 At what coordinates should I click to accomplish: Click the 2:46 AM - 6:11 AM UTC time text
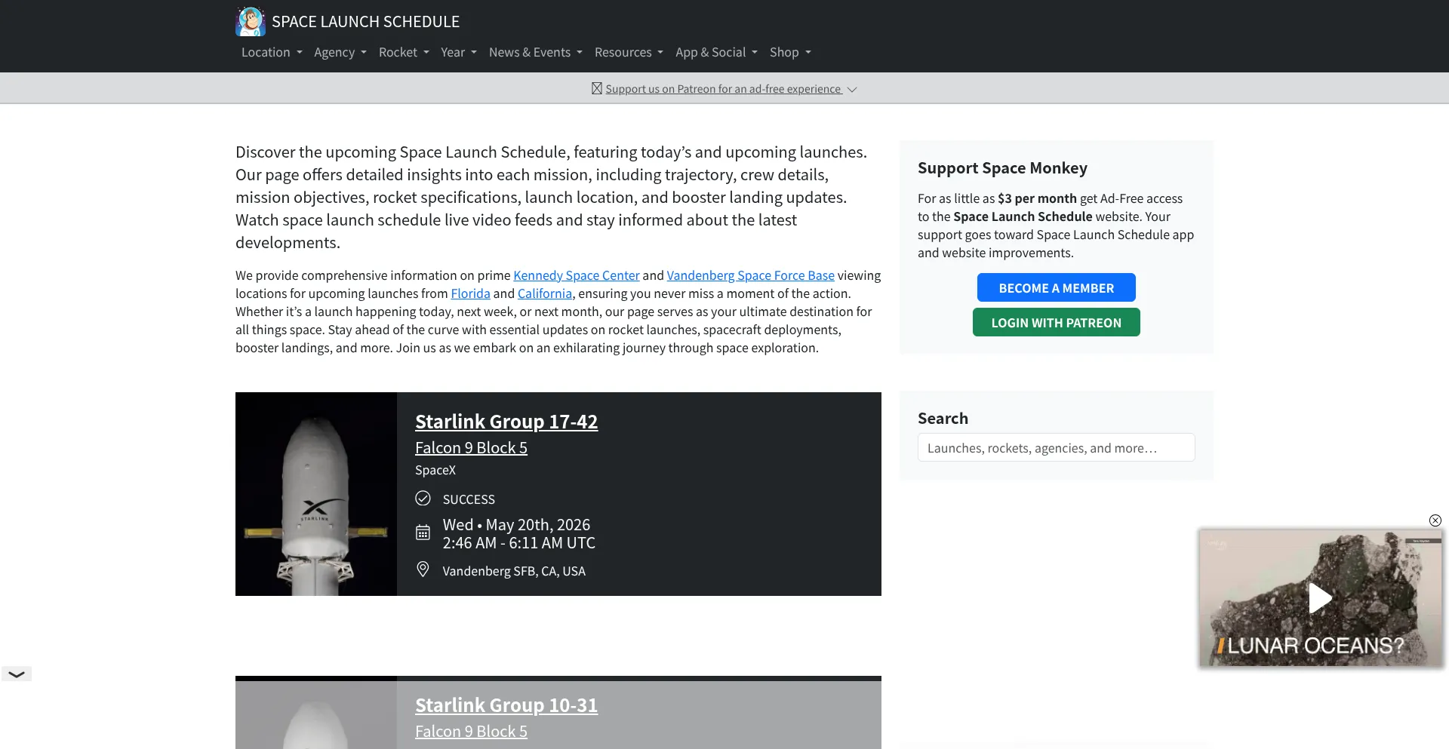point(519,542)
